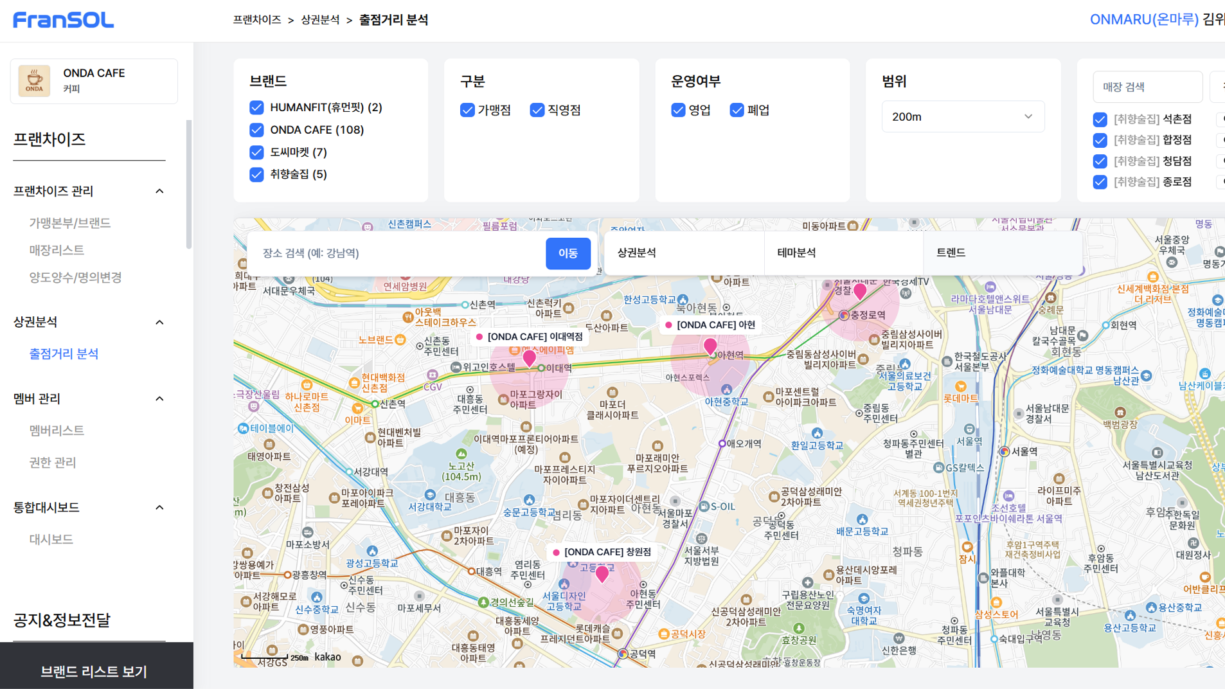Click the 공덕시장 market icon
The height and width of the screenshot is (689, 1225).
664,634
